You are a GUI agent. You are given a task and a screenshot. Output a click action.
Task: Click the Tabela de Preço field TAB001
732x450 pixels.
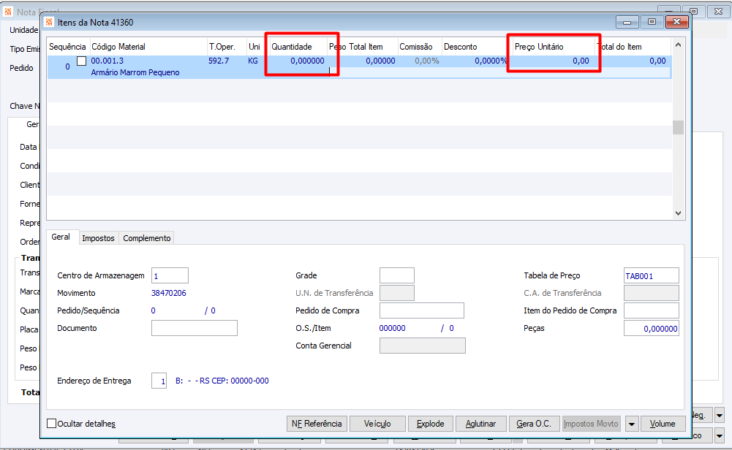pos(652,275)
